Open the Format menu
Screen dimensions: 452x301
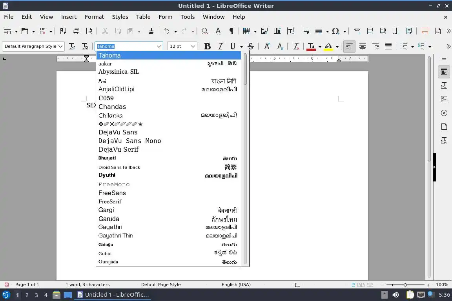pyautogui.click(x=94, y=17)
